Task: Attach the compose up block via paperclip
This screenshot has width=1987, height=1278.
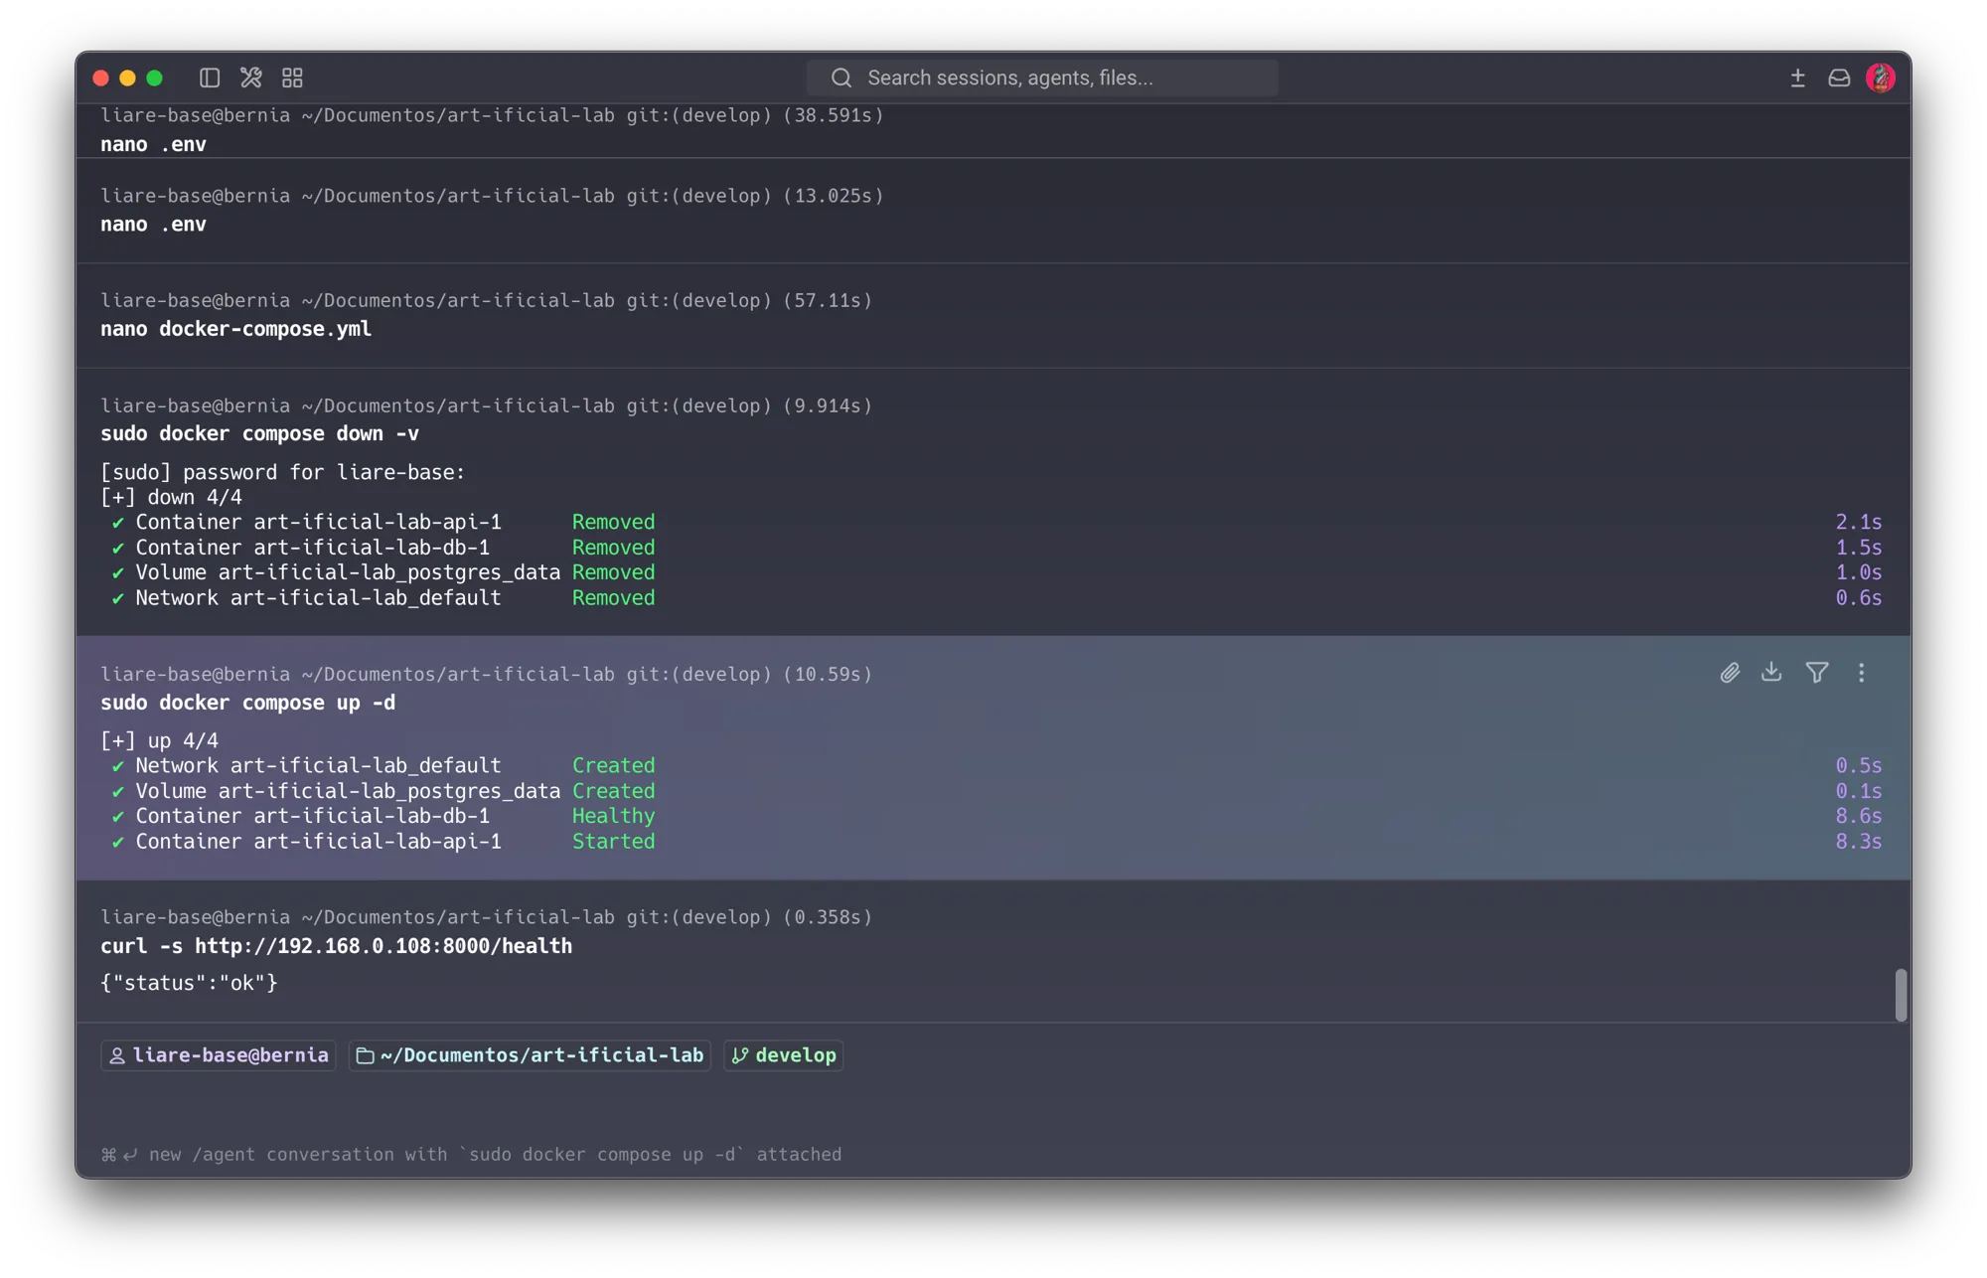Action: [1730, 673]
